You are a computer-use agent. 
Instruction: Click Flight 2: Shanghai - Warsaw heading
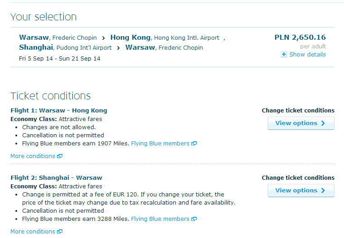click(57, 178)
